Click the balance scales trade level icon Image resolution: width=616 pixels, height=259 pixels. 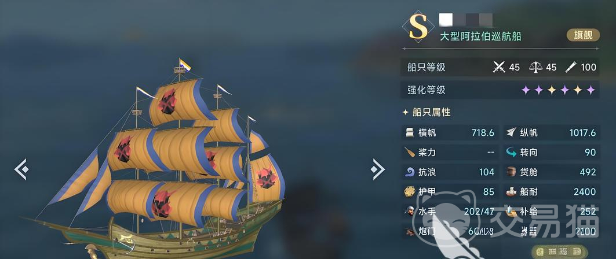(535, 68)
